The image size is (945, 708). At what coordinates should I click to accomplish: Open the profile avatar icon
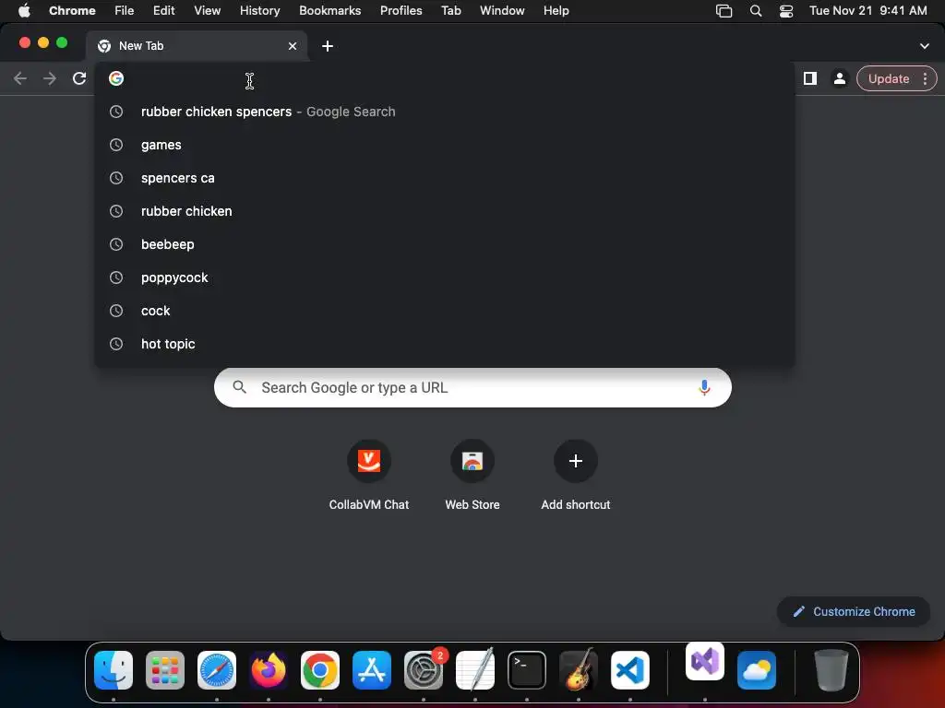point(839,78)
